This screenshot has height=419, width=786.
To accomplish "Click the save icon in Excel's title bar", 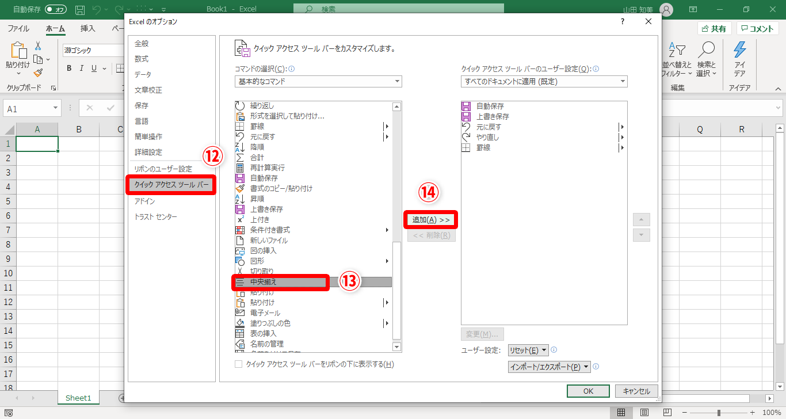I will coord(81,10).
